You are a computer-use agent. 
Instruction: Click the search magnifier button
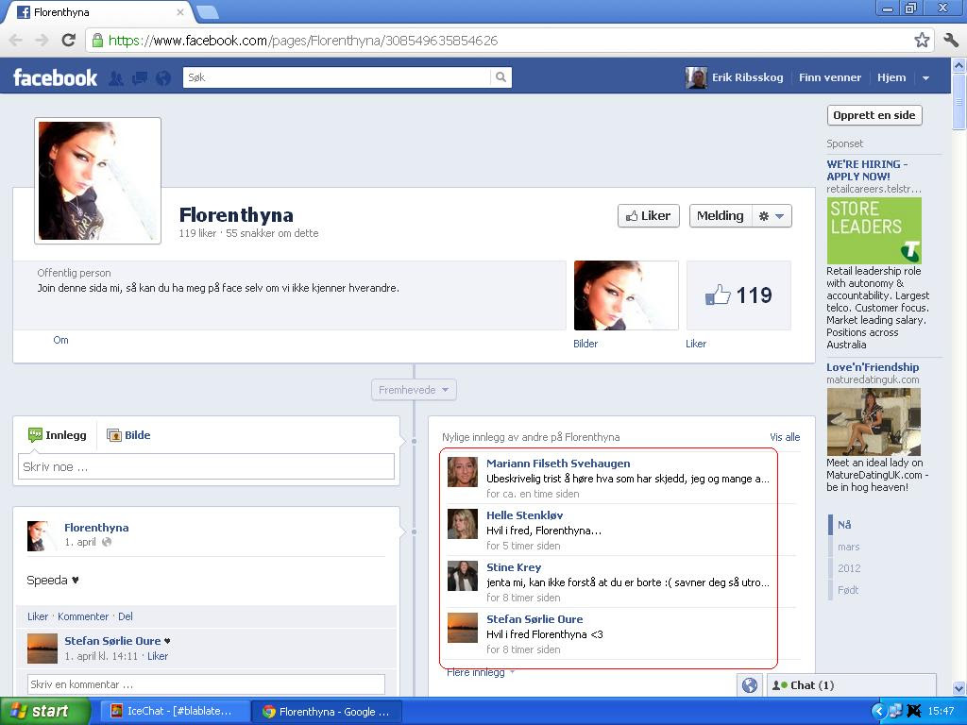(x=500, y=77)
